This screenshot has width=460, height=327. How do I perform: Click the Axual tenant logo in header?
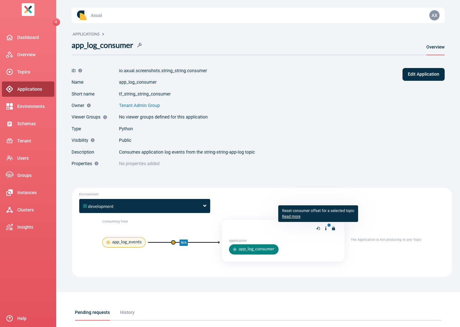(x=82, y=15)
